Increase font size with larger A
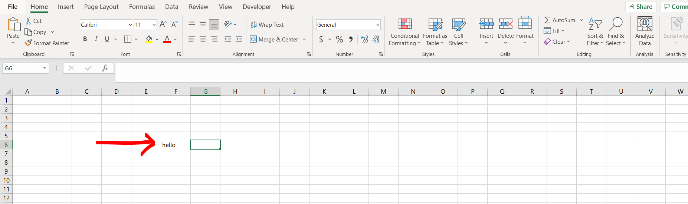This screenshot has width=688, height=204. tap(163, 24)
